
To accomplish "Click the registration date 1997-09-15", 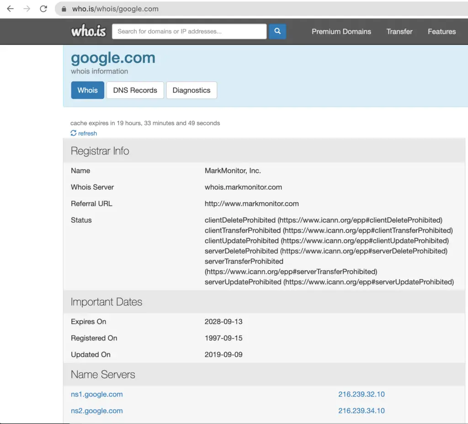I will [x=223, y=338].
